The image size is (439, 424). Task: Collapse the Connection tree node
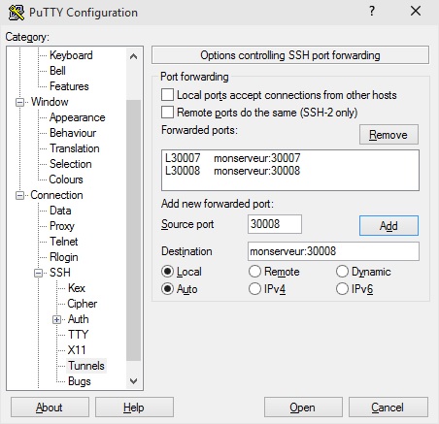20,195
